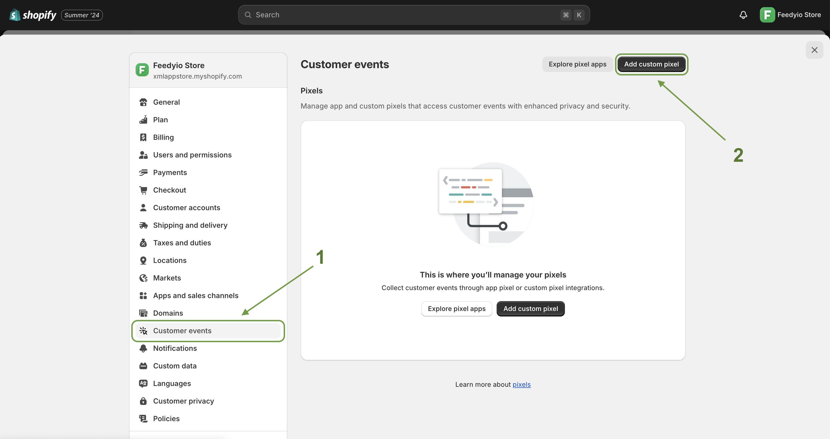Click Add custom pixel in page header
The width and height of the screenshot is (830, 439).
[x=651, y=64]
